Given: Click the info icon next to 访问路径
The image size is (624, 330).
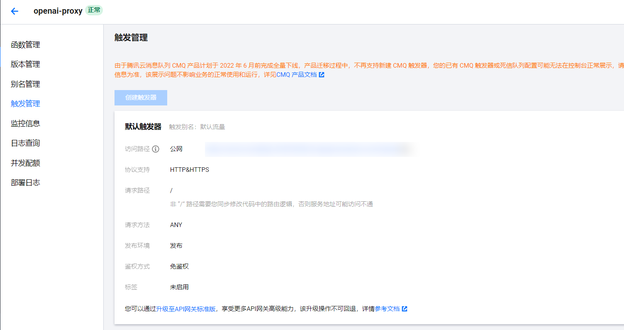Looking at the screenshot, I should click(156, 149).
